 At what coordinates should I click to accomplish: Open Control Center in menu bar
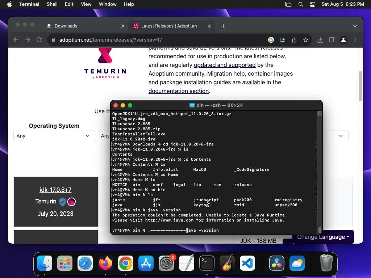313,4
